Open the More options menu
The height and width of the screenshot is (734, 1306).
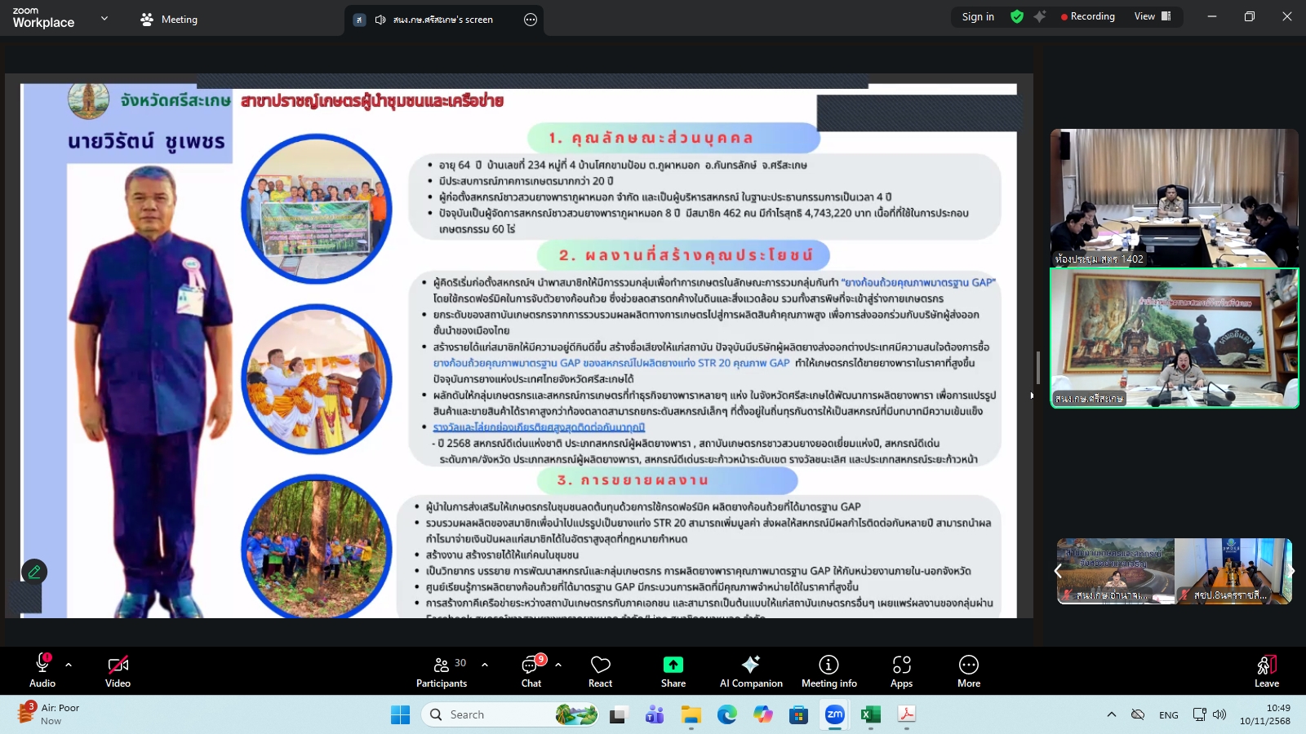(x=968, y=671)
